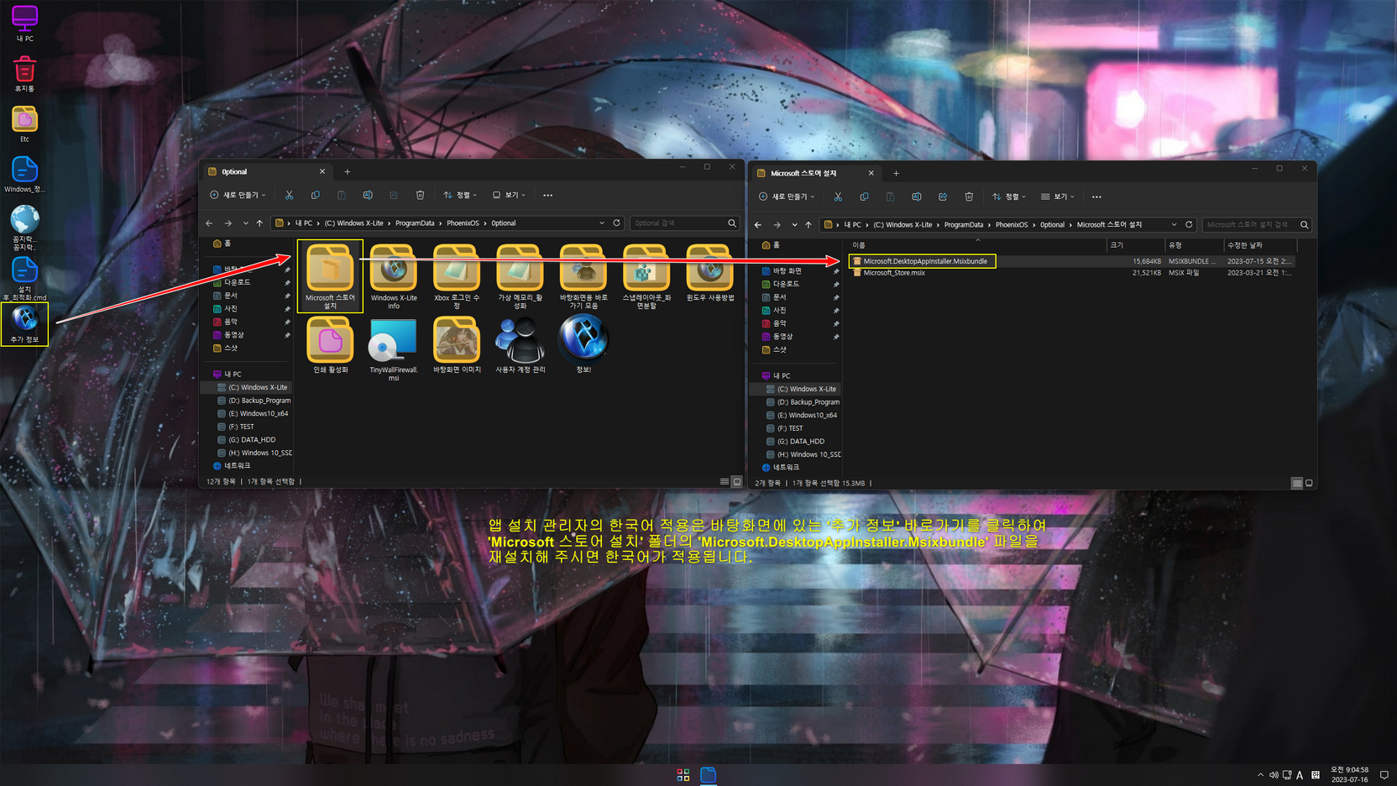Open more options menu in Optional window
Viewport: 1397px width, 786px height.
pos(548,195)
